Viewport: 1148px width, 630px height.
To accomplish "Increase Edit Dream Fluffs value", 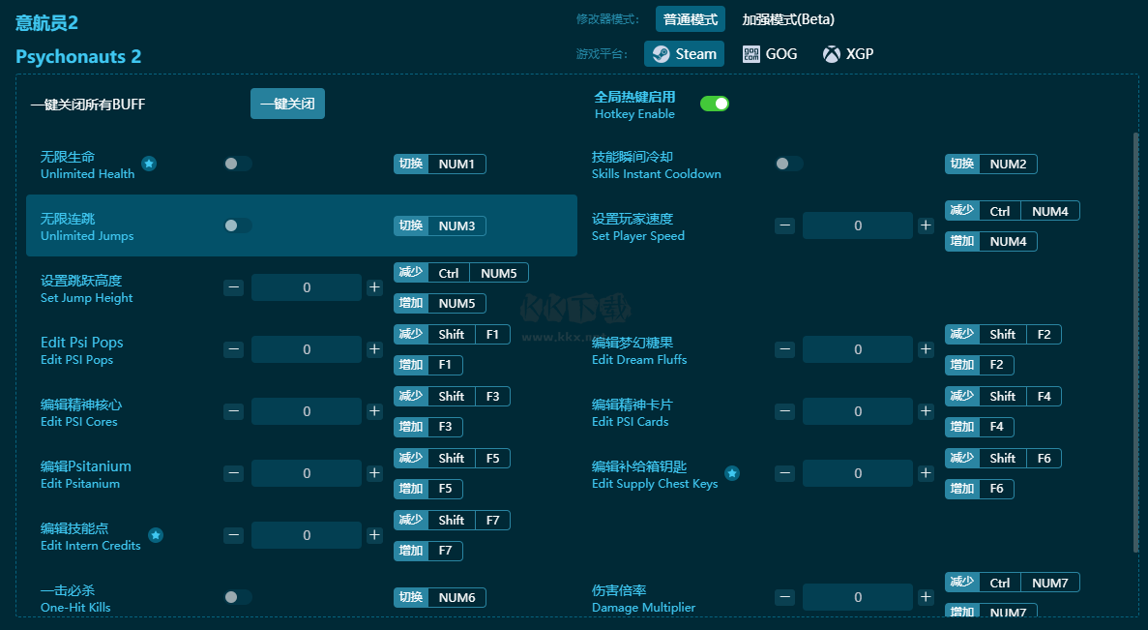I will click(x=926, y=349).
